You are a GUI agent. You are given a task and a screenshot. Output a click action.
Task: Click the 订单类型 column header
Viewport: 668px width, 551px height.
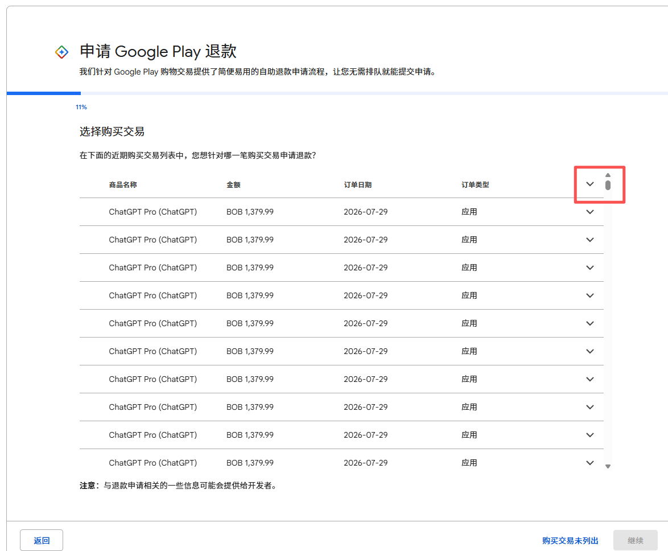475,184
